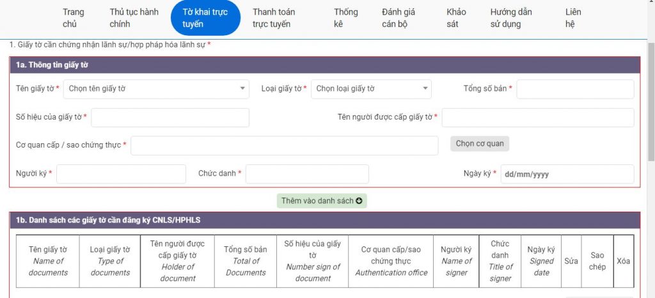This screenshot has width=655, height=298.
Task: Click the Cơ quan cấp / sao chứng thực field
Action: 284,146
